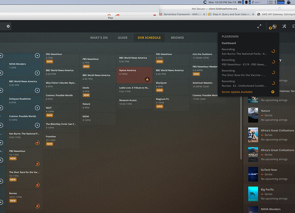Image resolution: width=295 pixels, height=213 pixels.
Task: Click the recording indicator on PBS NewsHour 10-11PM
Action: pos(37,164)
